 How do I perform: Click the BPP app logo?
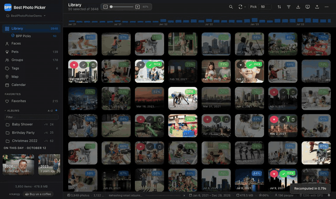coord(8,7)
